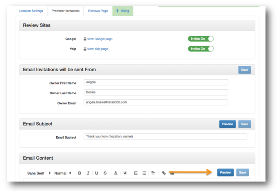
Task: Preview the email from Email Content
Action: (225, 172)
